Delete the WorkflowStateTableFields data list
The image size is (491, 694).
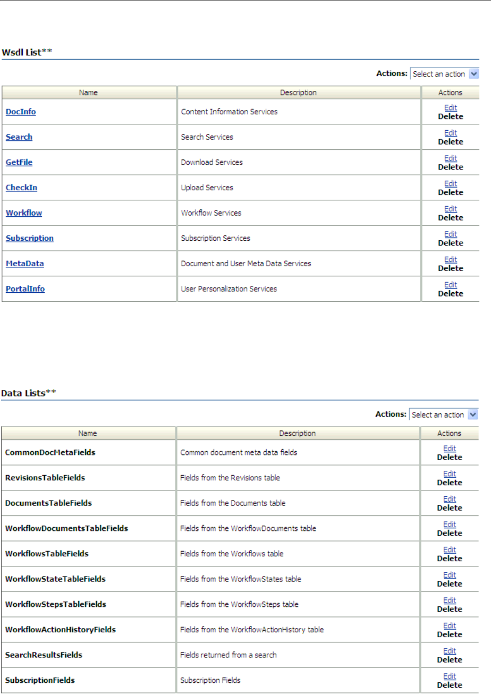tap(450, 583)
